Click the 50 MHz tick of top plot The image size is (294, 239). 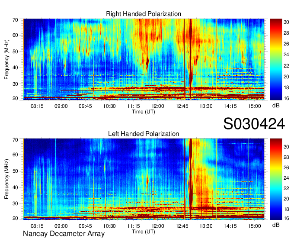click(x=15, y=52)
